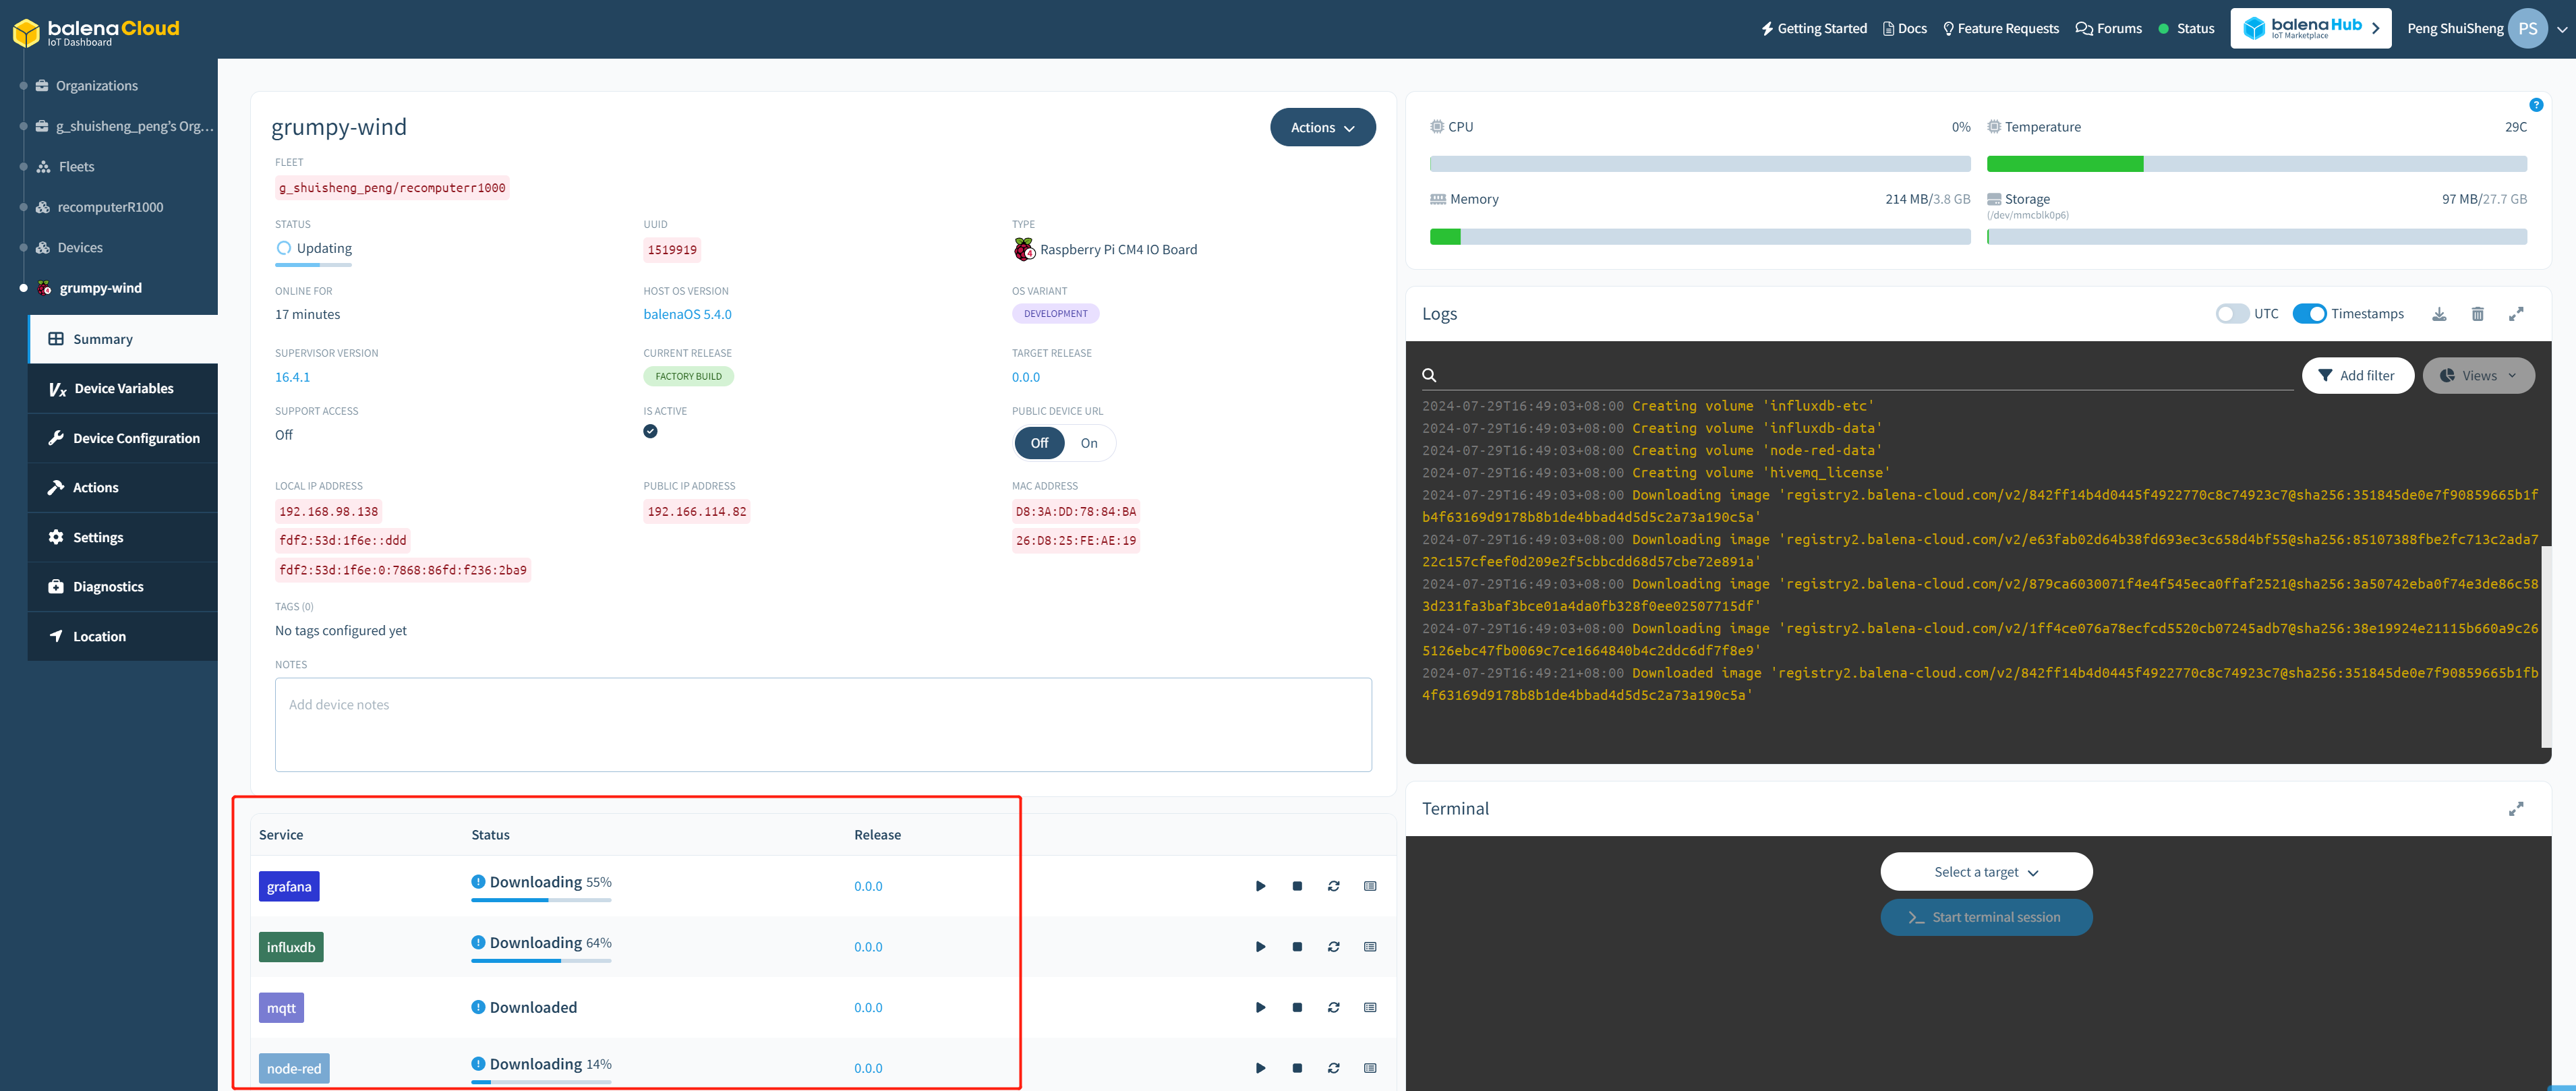
Task: Set Public Device URL to Off
Action: click(1039, 443)
